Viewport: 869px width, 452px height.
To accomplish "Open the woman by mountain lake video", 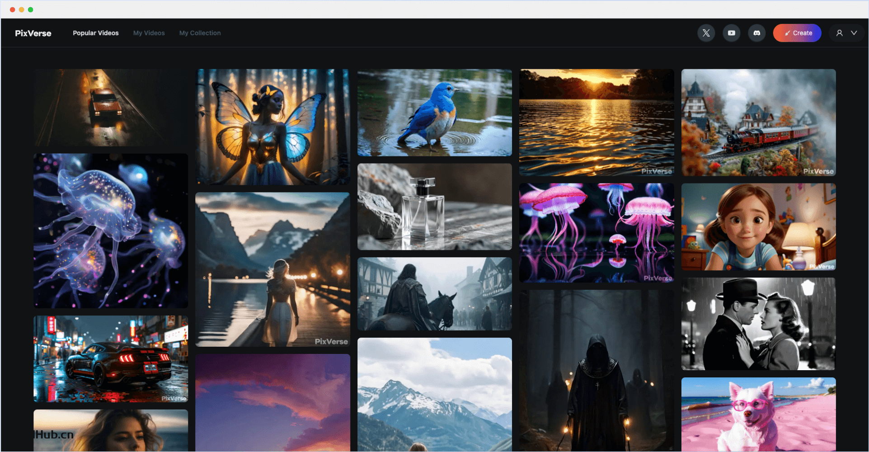I will coord(272,269).
